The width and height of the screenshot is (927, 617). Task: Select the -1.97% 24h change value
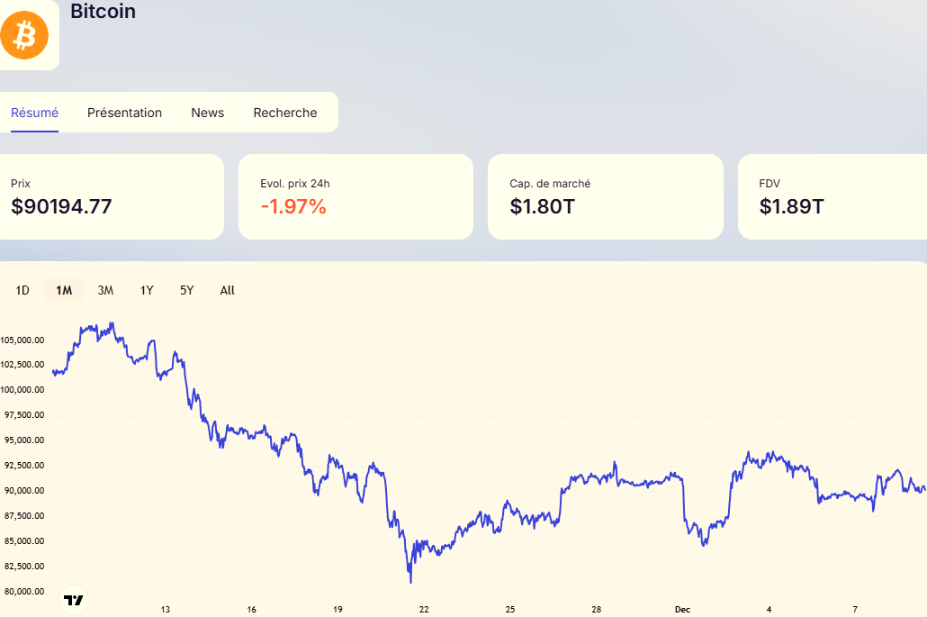coord(293,206)
